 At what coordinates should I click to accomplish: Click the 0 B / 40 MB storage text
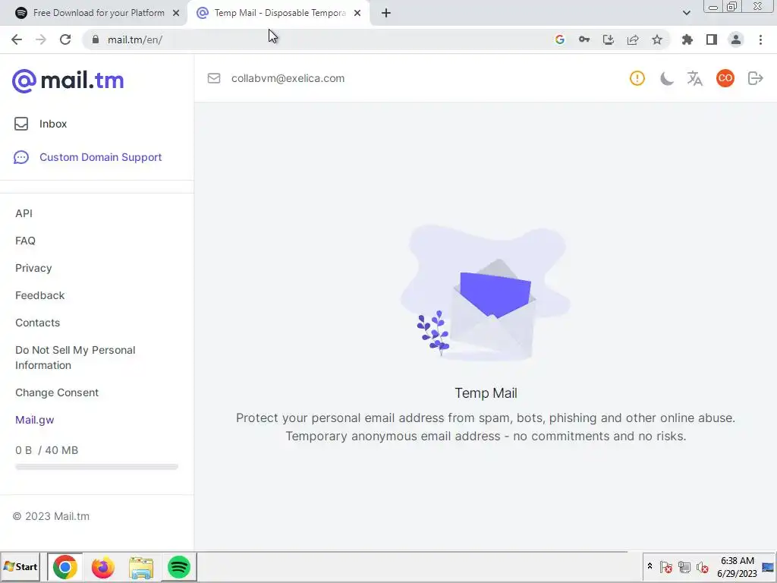click(x=46, y=450)
